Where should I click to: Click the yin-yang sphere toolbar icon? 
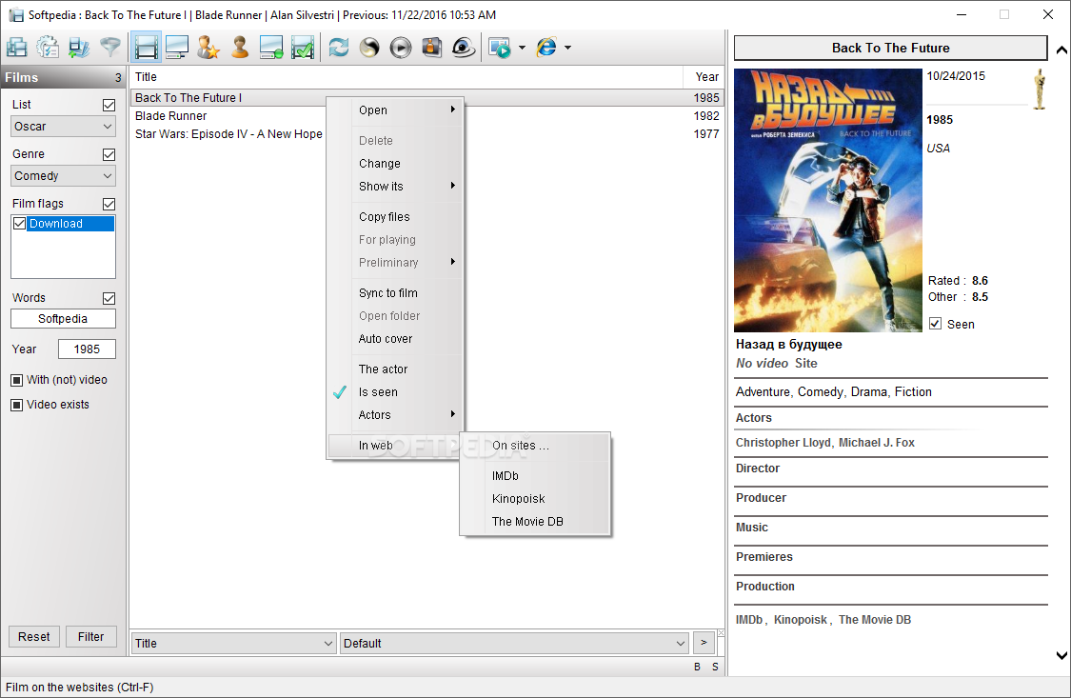click(369, 47)
